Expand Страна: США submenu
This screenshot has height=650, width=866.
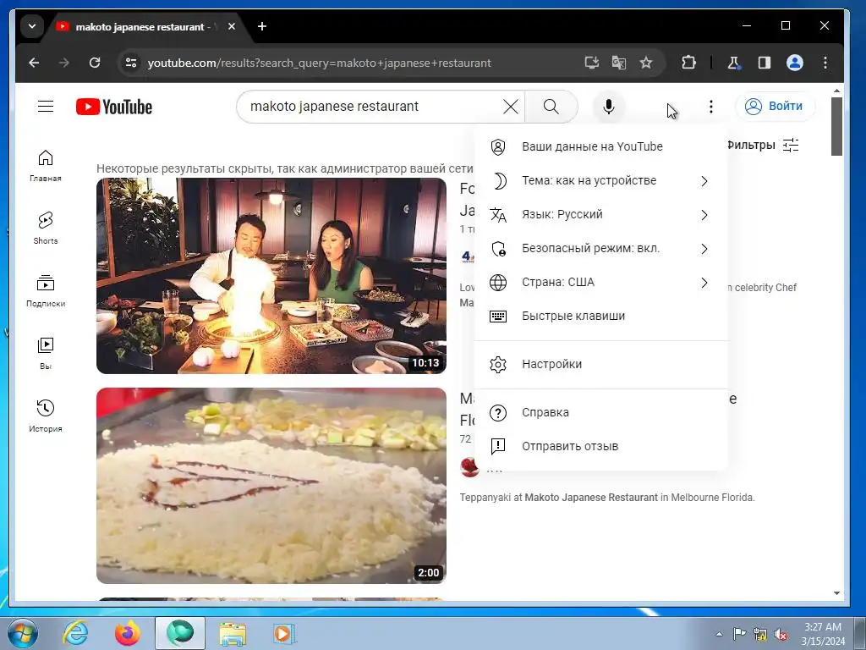click(x=600, y=283)
